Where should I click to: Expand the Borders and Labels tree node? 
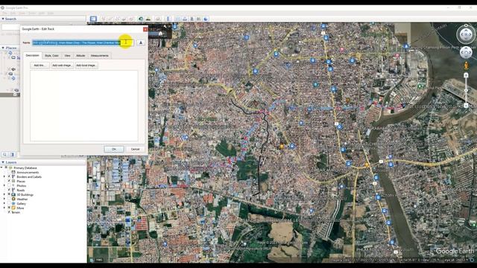pos(4,176)
